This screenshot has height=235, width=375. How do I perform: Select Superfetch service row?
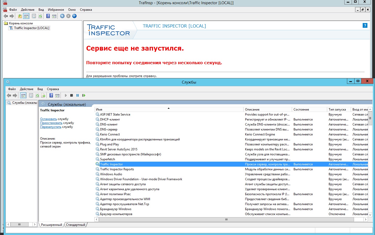click(231, 159)
